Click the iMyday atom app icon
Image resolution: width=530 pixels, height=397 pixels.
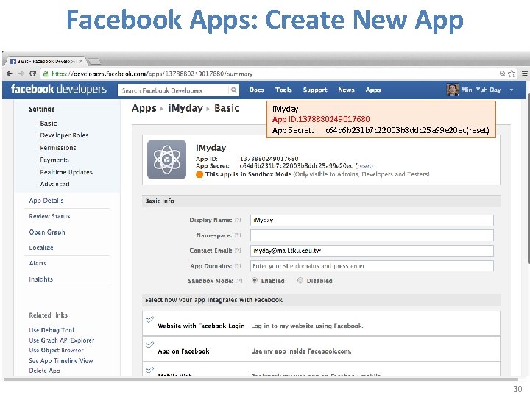pos(166,160)
